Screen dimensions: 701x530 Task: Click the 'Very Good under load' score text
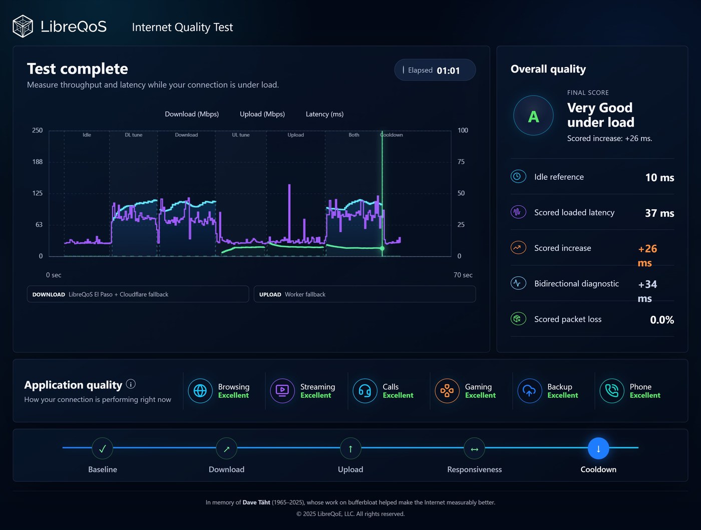(601, 115)
